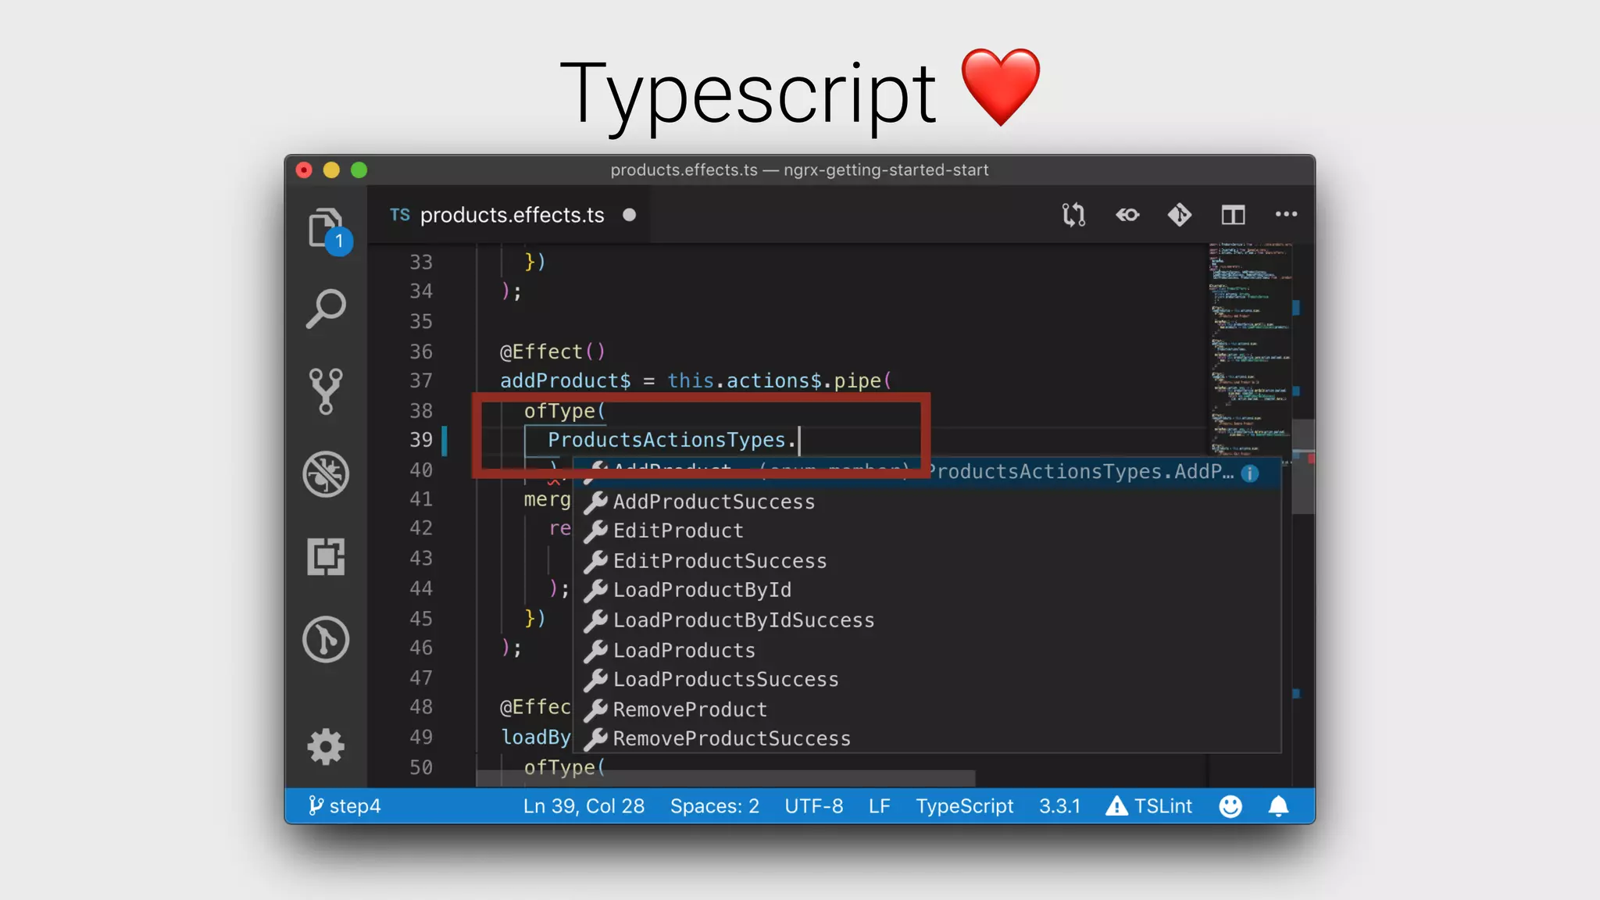Click the TSLint warning status item
This screenshot has height=900, width=1600.
[1148, 806]
